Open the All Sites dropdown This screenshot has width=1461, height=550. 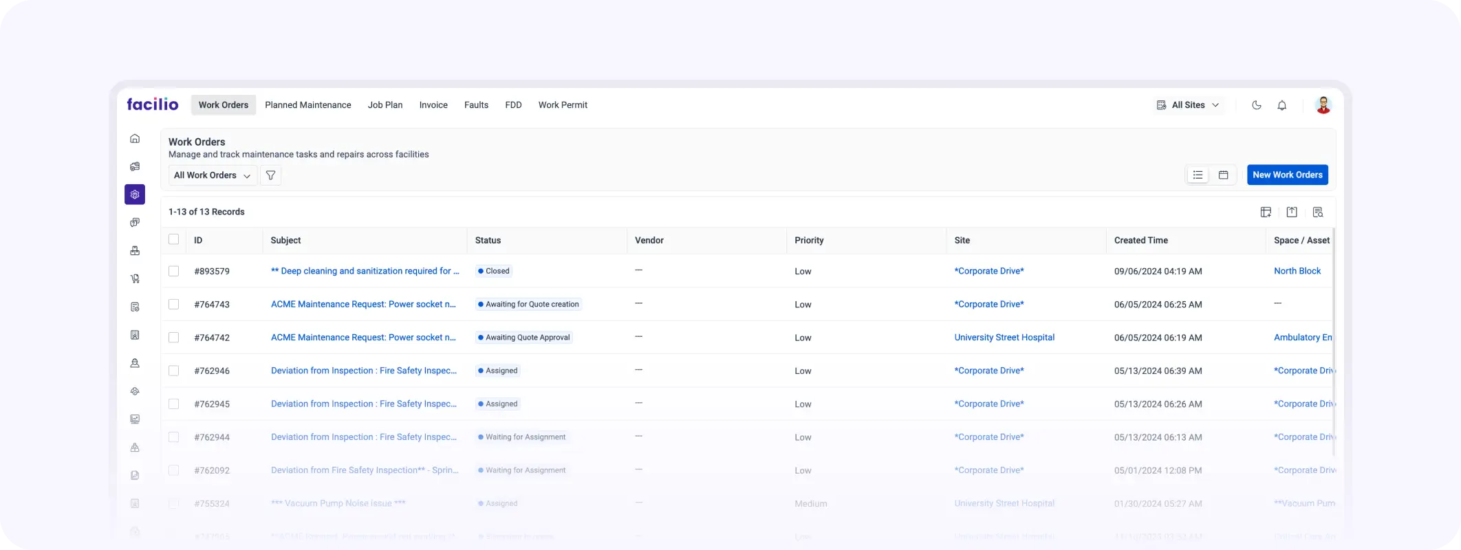coord(1188,105)
